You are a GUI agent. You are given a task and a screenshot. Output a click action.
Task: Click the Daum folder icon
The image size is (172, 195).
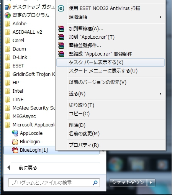click(x=7, y=49)
